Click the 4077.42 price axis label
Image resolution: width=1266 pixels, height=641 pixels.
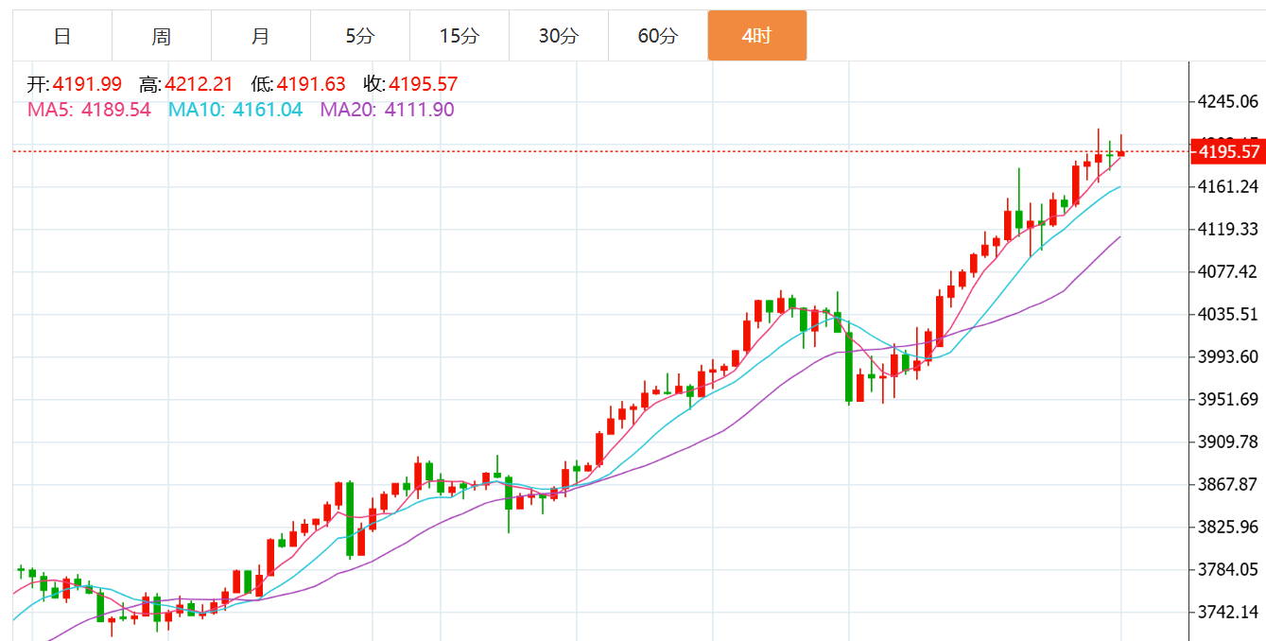(1227, 271)
